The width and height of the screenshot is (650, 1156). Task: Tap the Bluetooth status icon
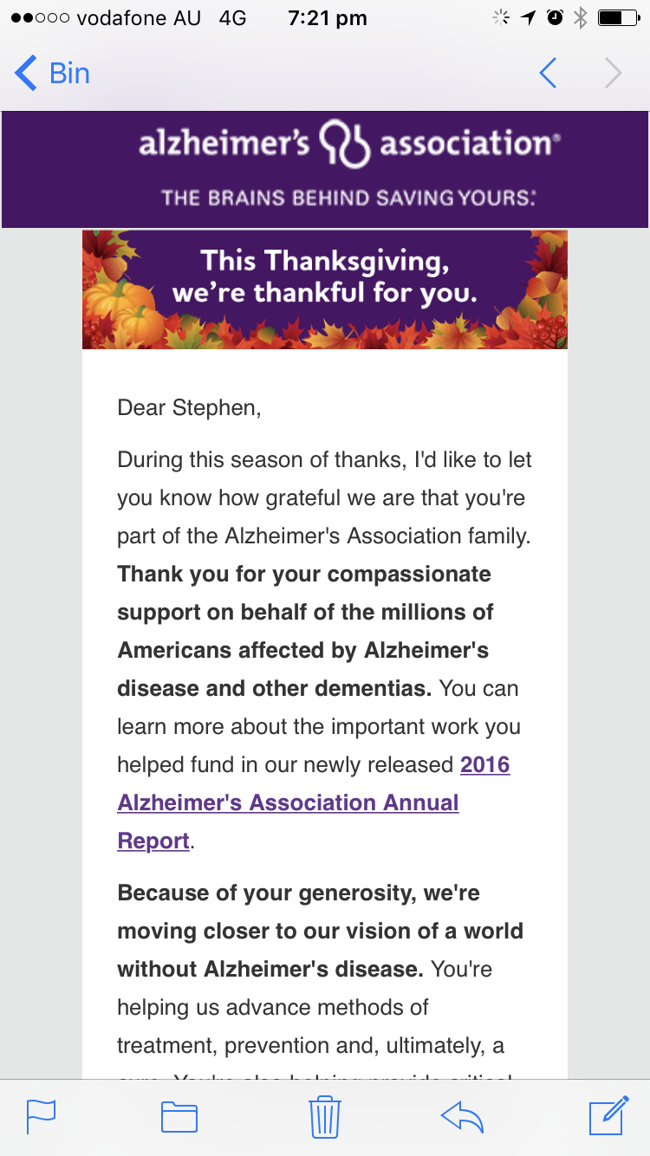[581, 17]
